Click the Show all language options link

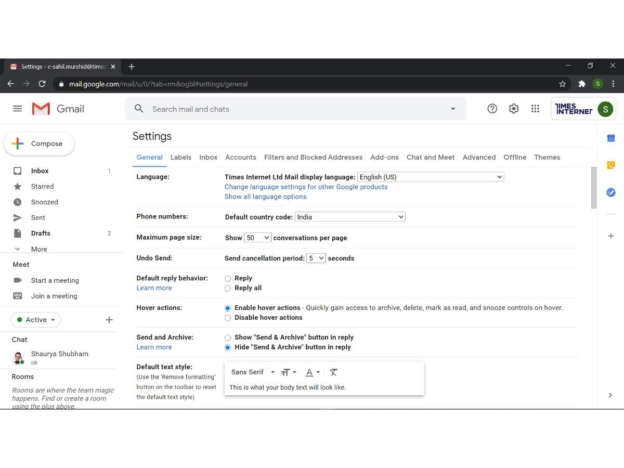(x=265, y=197)
